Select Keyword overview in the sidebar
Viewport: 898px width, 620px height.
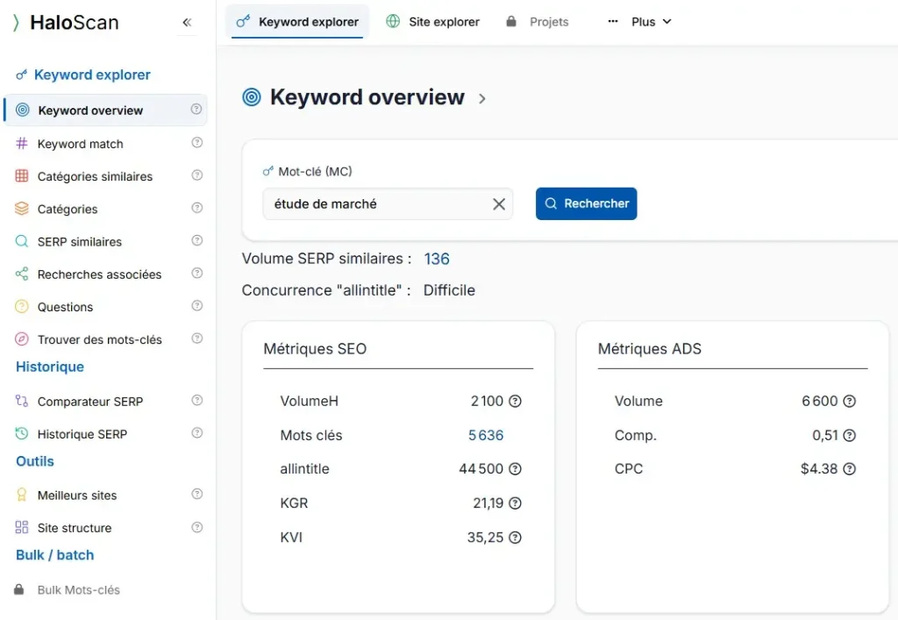click(106, 110)
